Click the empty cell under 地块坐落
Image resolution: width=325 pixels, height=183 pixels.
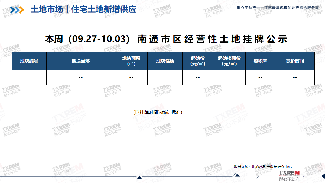pos(81,78)
